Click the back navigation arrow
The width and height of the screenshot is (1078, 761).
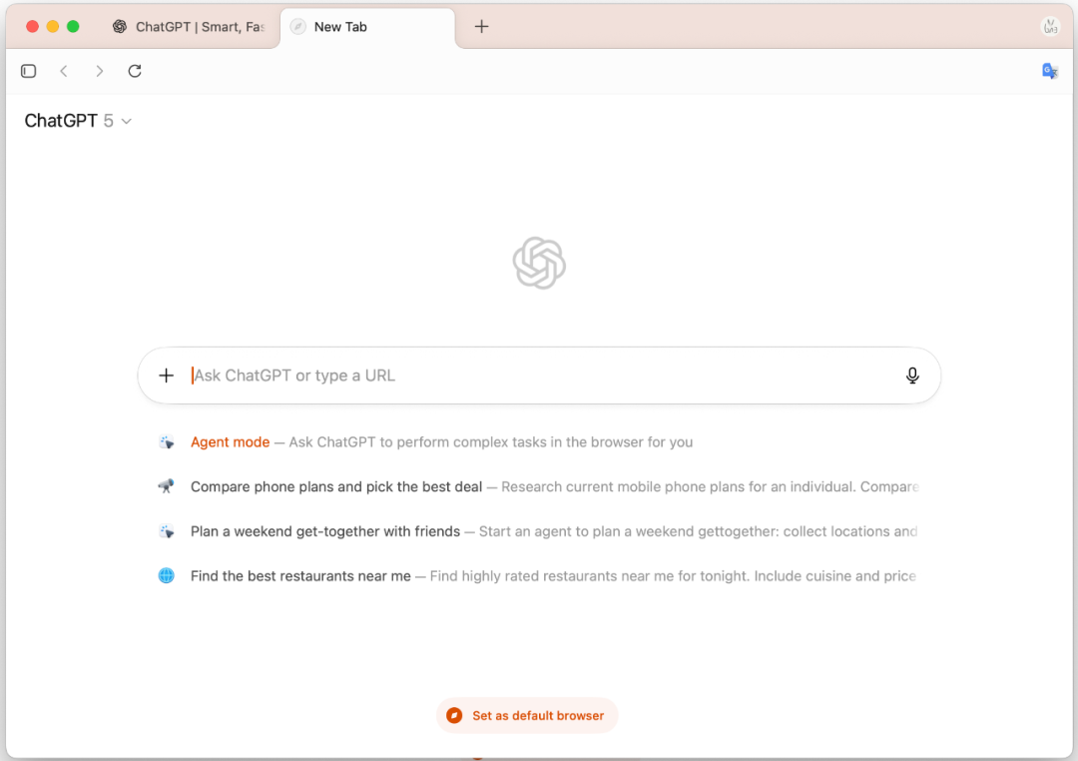(x=64, y=71)
